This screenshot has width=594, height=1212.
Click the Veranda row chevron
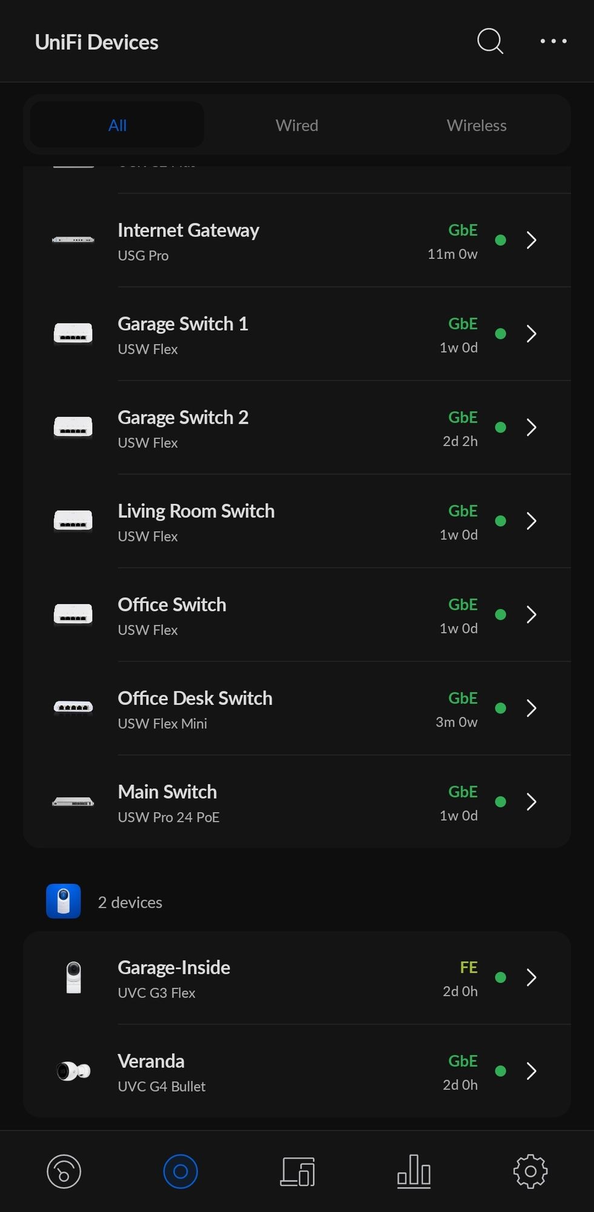click(531, 1071)
